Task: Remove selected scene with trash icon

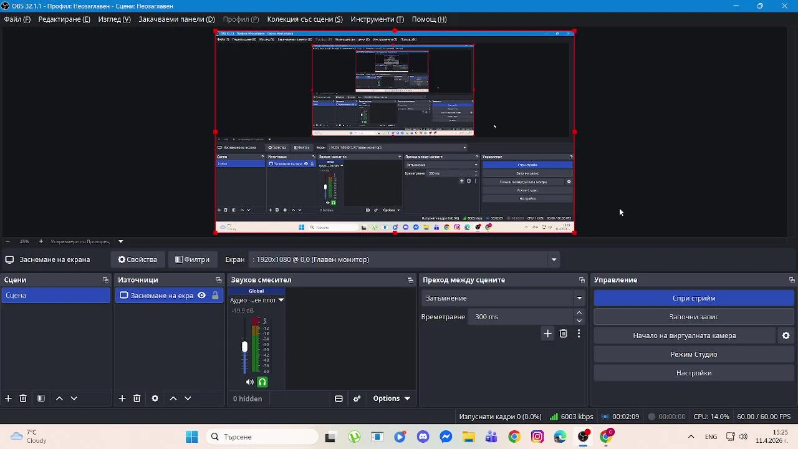Action: coord(23,398)
